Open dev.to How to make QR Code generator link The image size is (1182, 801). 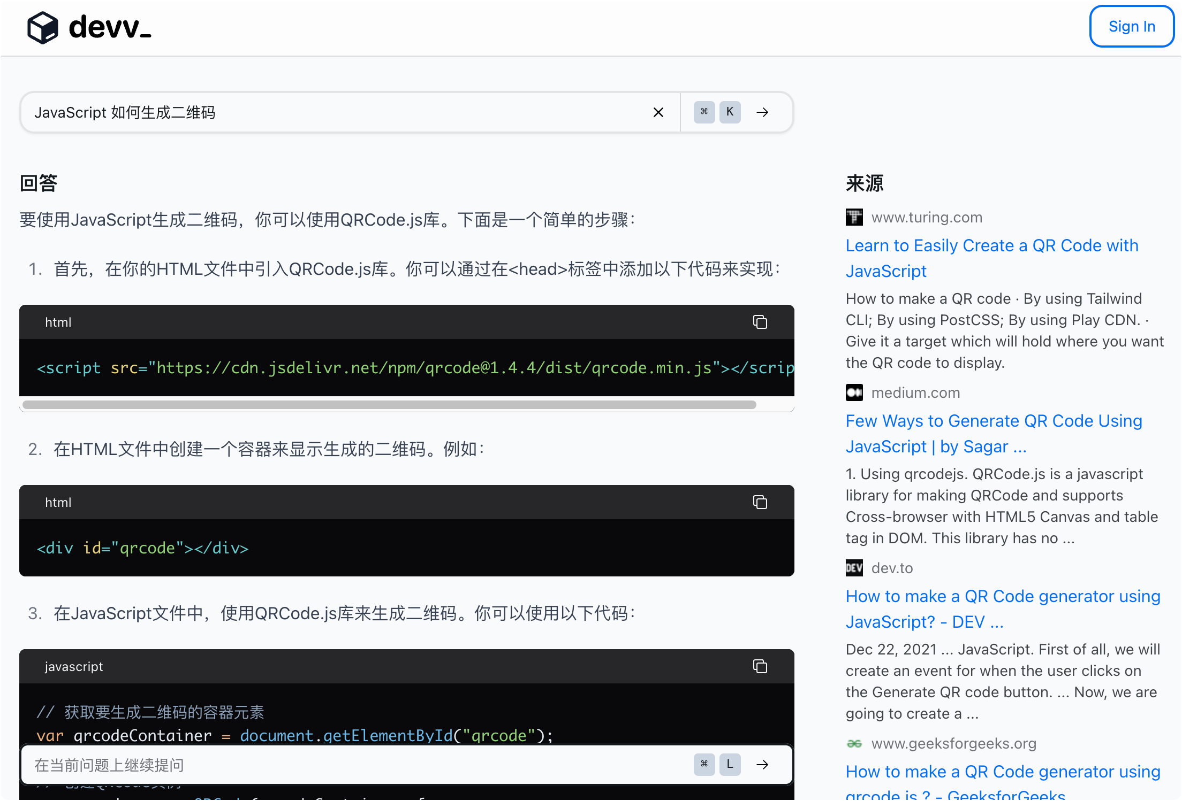(1003, 609)
